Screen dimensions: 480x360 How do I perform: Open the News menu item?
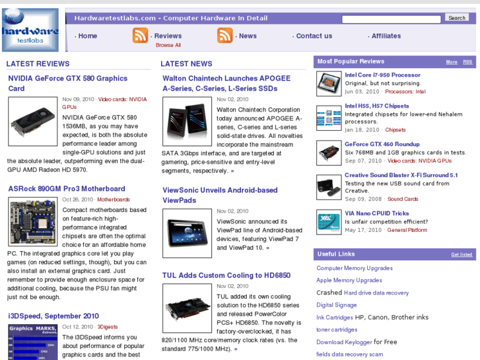pos(248,36)
